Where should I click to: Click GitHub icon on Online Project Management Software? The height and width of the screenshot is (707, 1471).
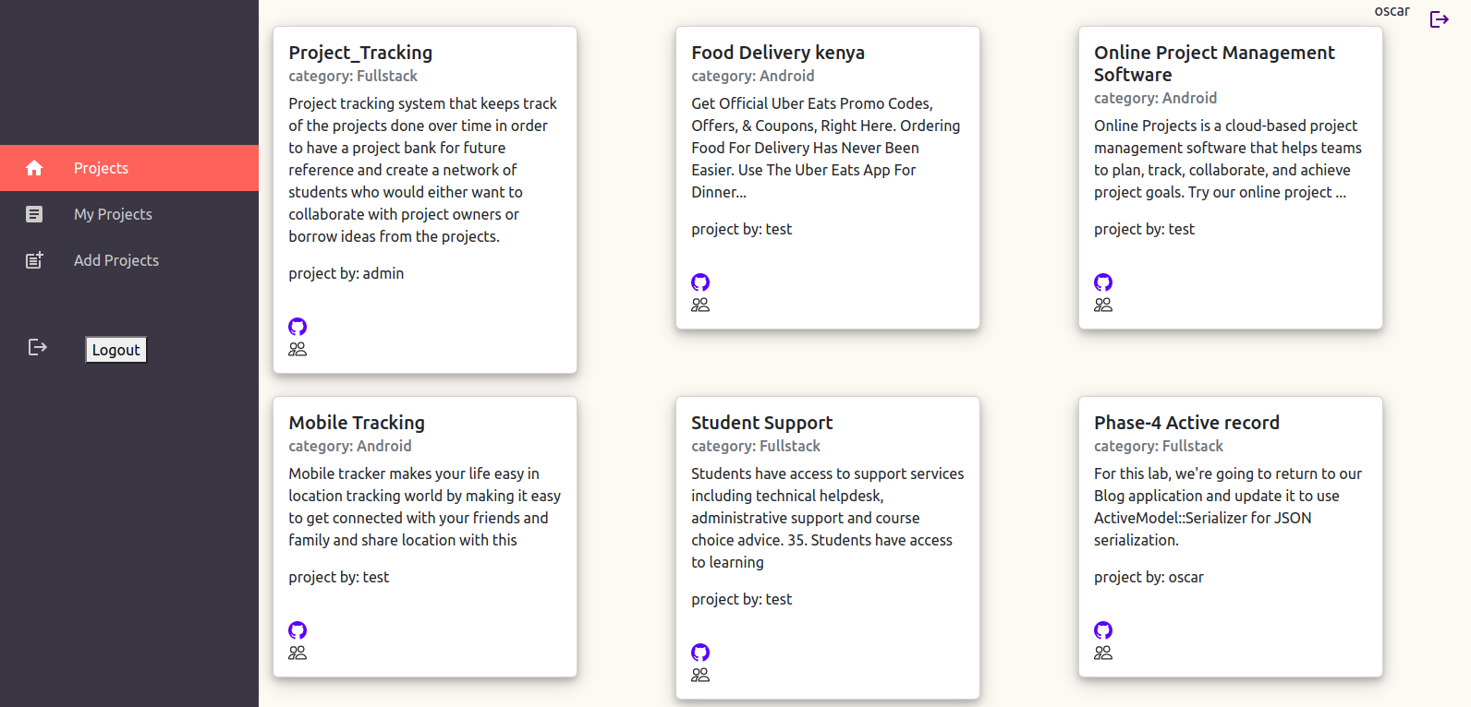tap(1103, 282)
